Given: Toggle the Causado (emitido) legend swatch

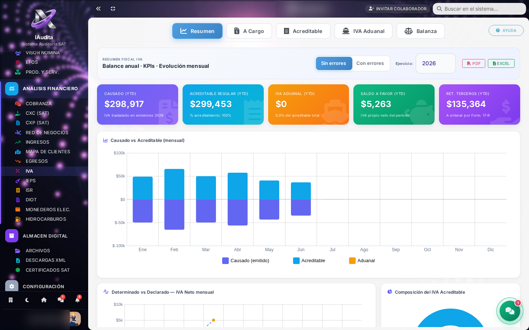Looking at the screenshot, I should 226,261.
